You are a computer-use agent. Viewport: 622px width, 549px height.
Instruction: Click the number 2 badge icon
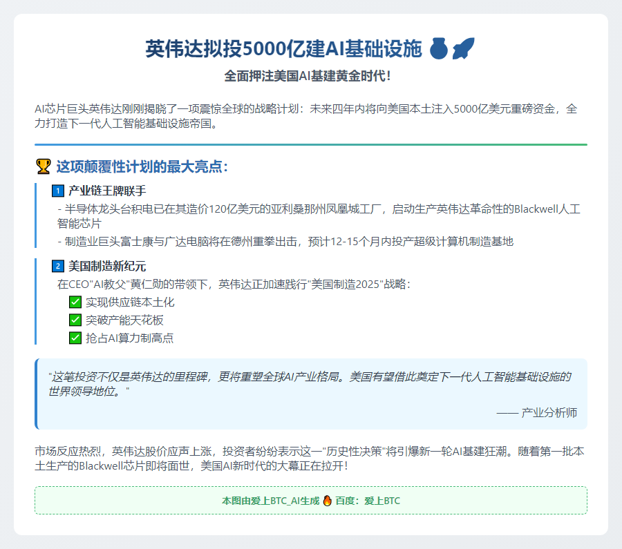[x=58, y=266]
